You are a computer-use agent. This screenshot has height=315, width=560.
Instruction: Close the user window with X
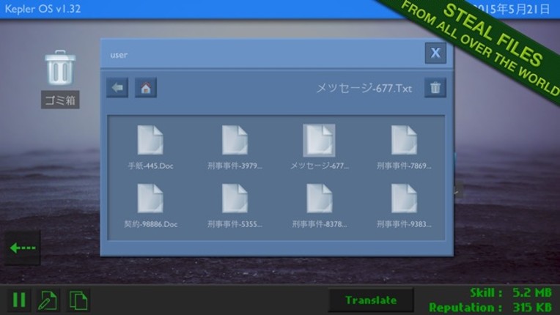(x=435, y=53)
